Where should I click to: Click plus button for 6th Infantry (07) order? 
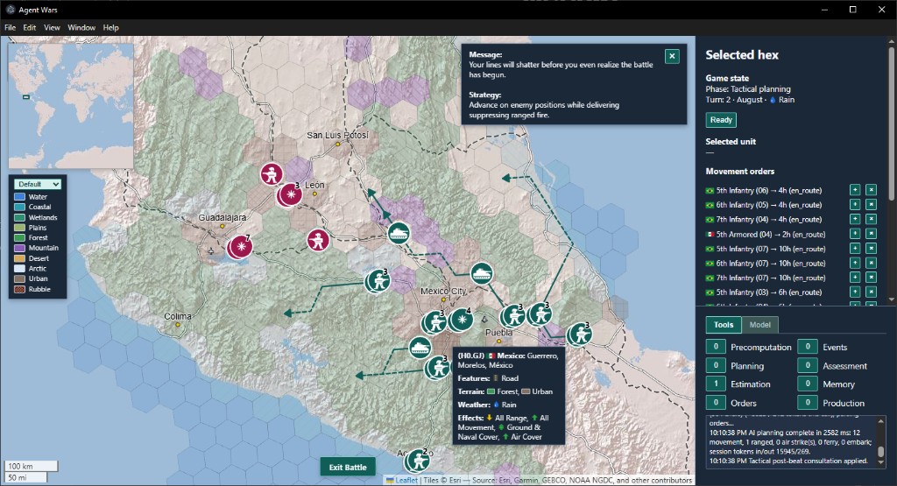click(855, 263)
